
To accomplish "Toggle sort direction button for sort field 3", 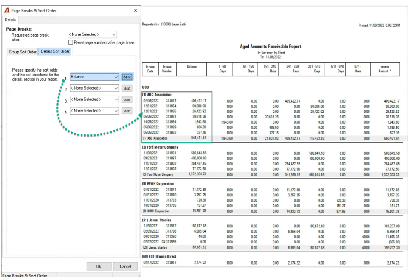I will (x=127, y=100).
